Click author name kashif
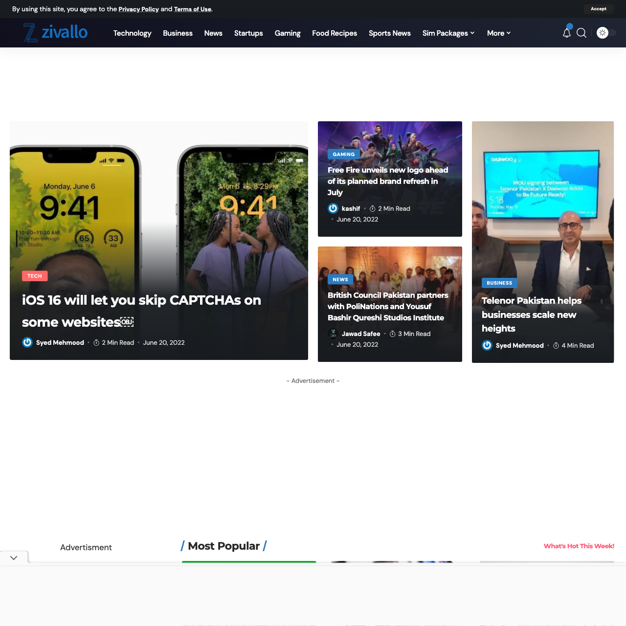This screenshot has height=626, width=626. click(351, 208)
